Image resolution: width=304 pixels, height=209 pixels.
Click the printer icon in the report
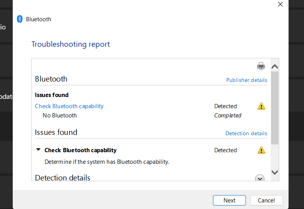pyautogui.click(x=261, y=66)
